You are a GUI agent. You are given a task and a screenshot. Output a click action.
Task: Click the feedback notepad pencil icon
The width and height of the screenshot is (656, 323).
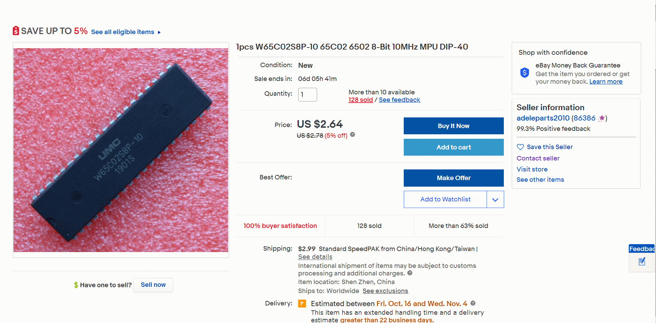click(x=642, y=262)
